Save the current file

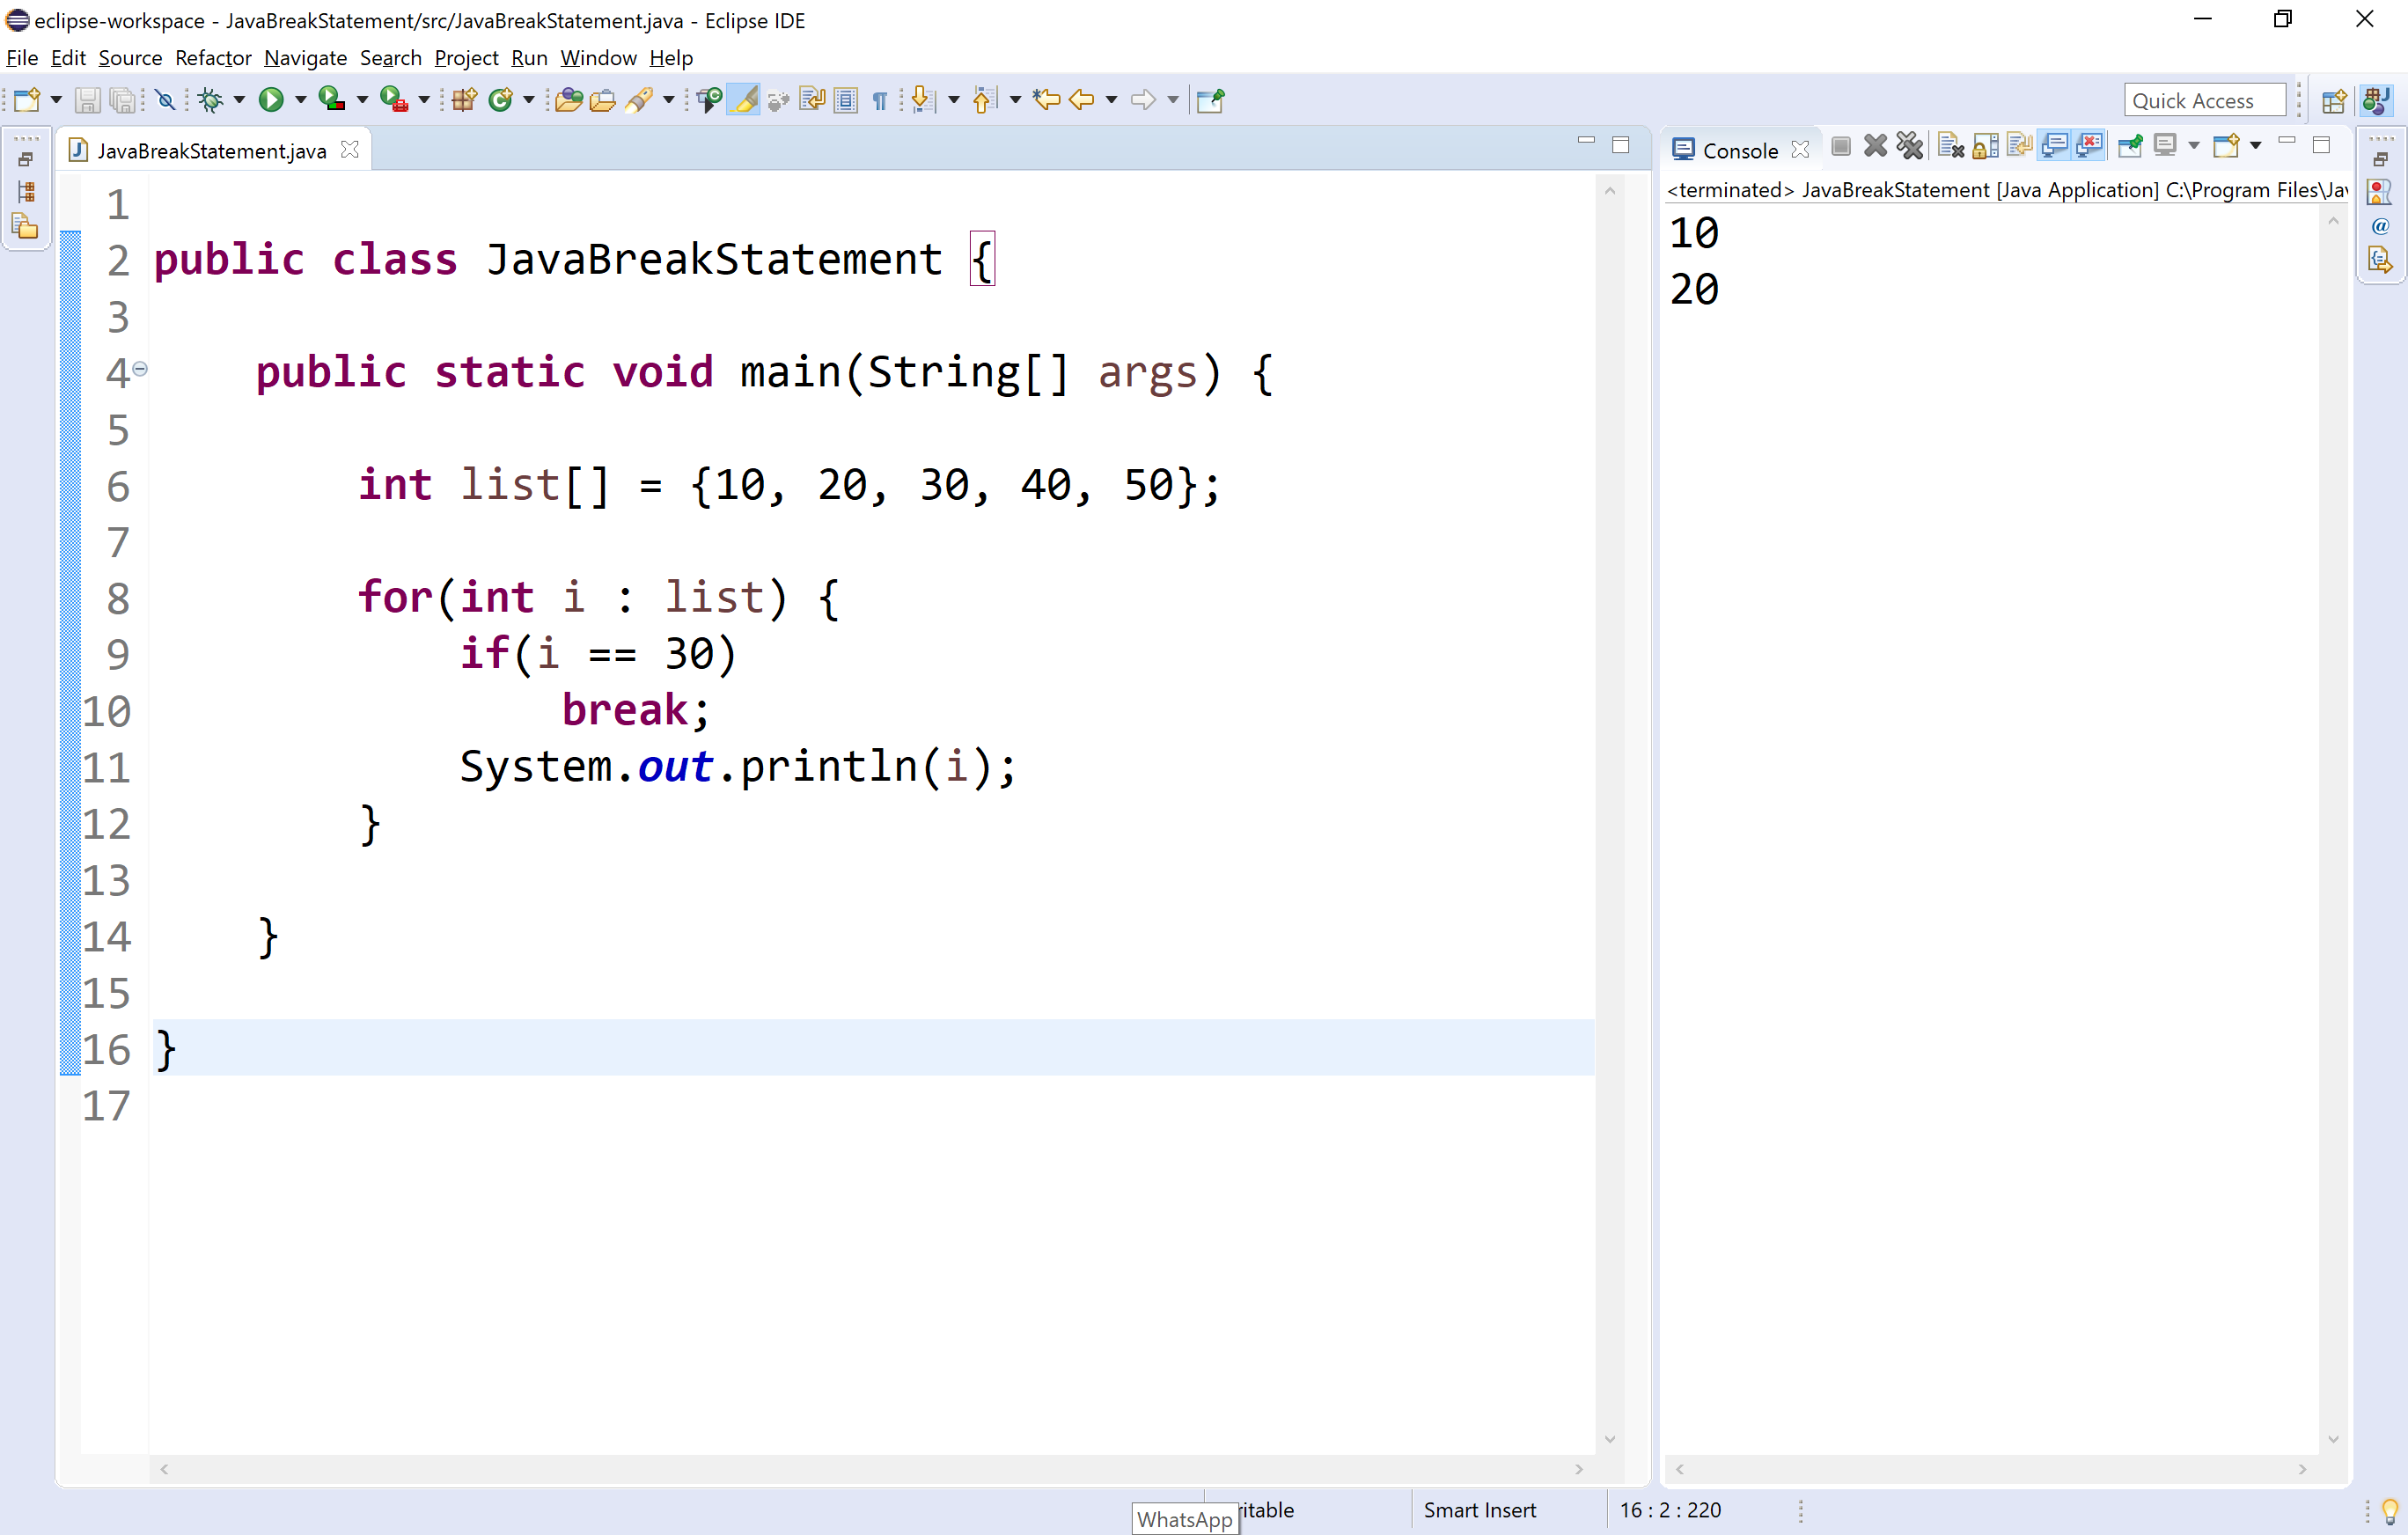pos(88,100)
